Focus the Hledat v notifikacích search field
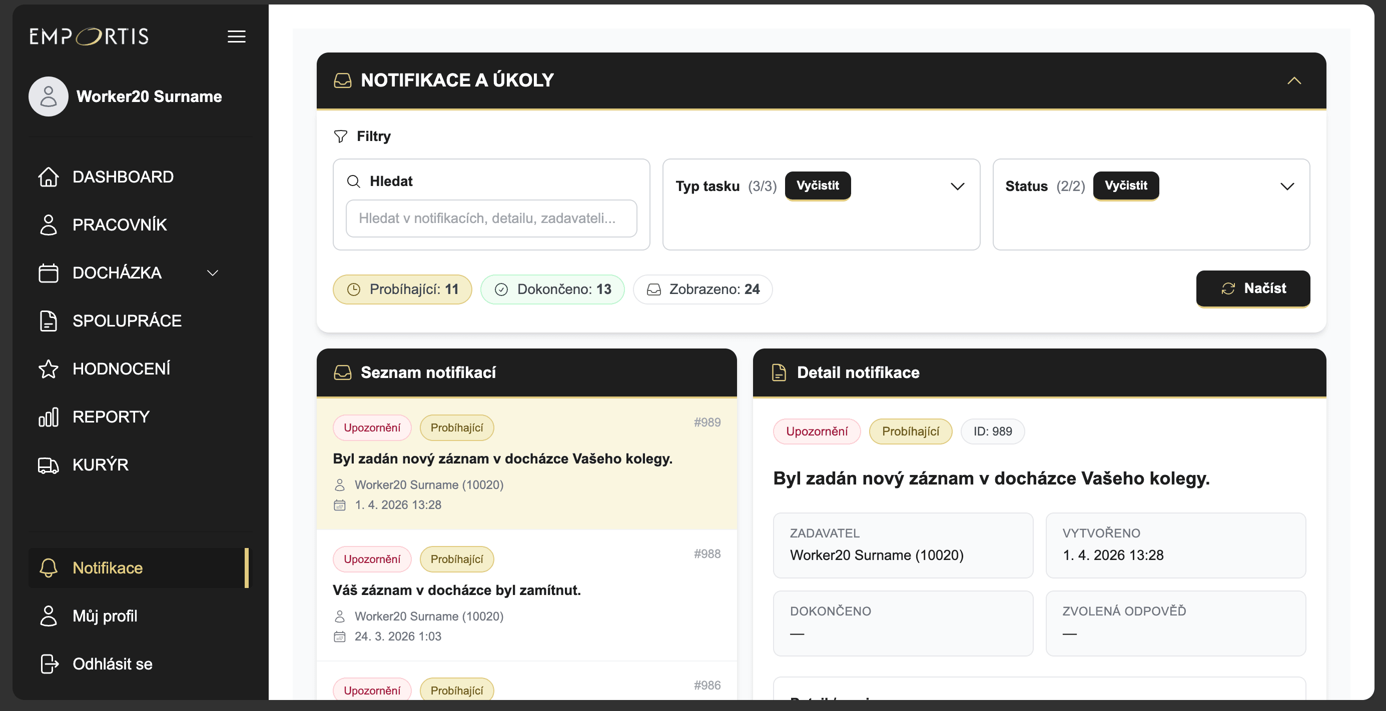This screenshot has width=1386, height=711. 491,218
